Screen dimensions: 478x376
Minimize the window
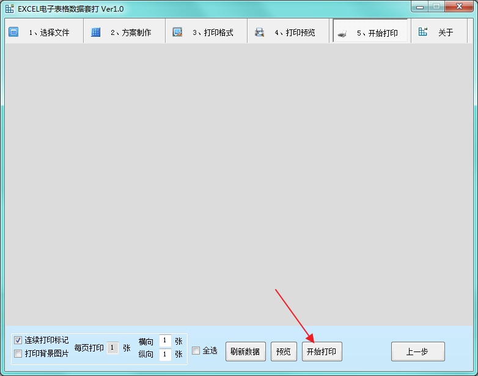420,6
